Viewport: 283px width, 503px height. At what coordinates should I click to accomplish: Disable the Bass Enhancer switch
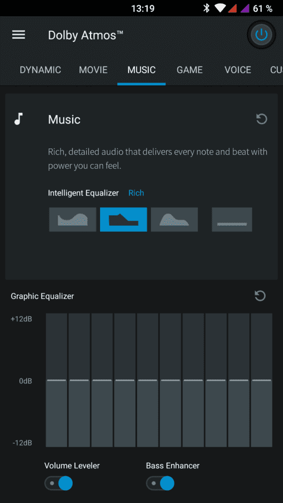pos(160,483)
